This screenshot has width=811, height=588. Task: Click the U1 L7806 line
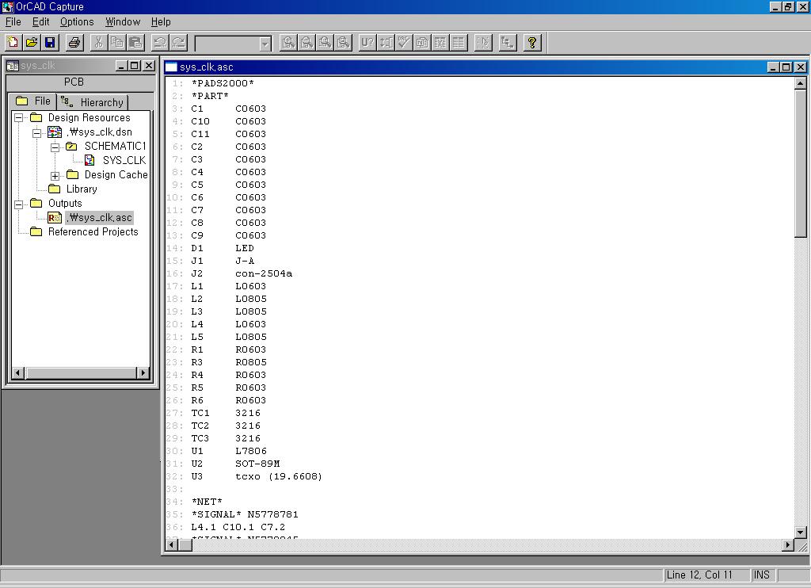(229, 451)
